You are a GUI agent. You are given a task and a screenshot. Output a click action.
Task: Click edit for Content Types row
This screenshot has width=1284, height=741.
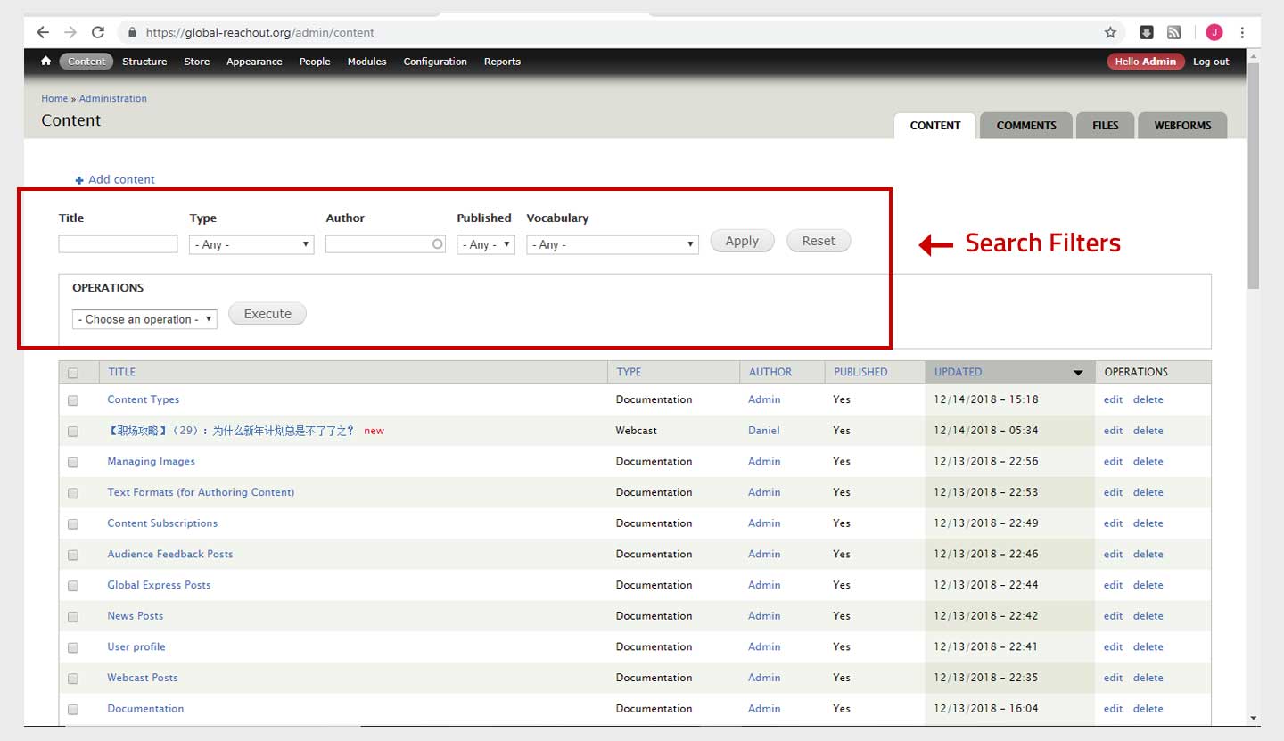[x=1113, y=399]
